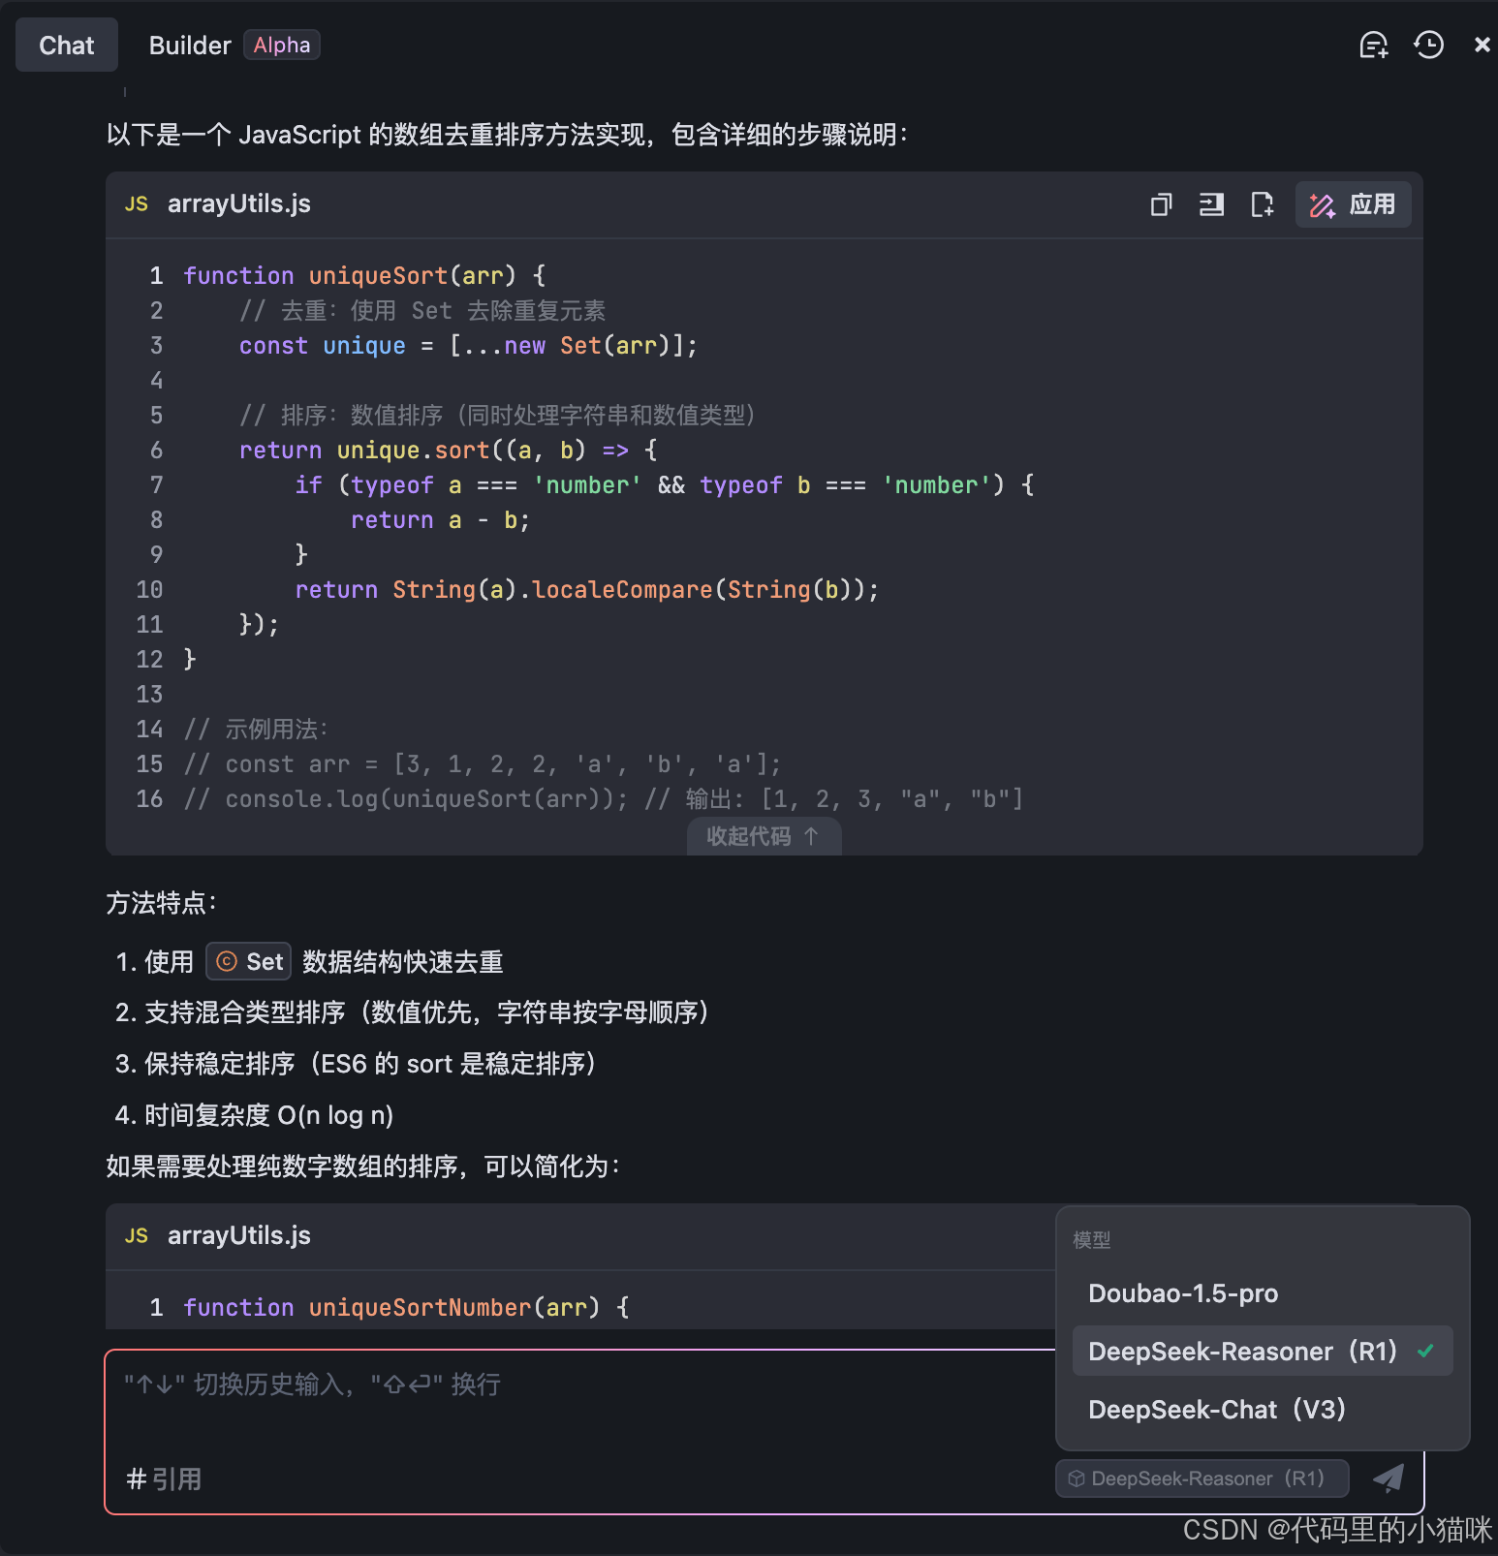Insert code at cursor from first block
This screenshot has width=1498, height=1556.
click(1211, 204)
